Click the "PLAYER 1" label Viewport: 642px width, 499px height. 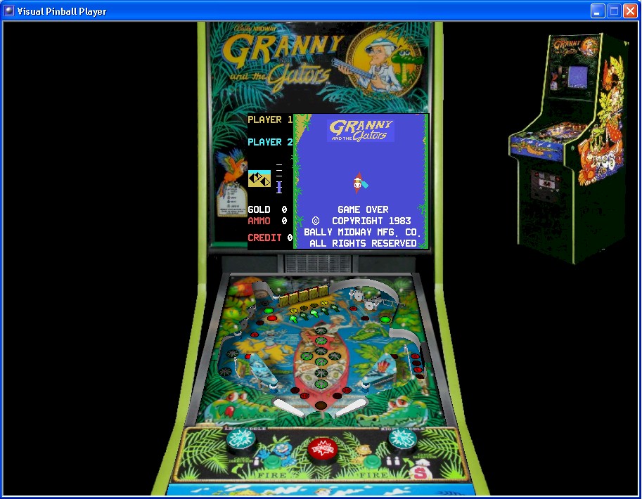(270, 119)
